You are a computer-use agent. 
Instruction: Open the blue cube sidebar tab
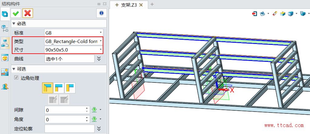click(5, 14)
